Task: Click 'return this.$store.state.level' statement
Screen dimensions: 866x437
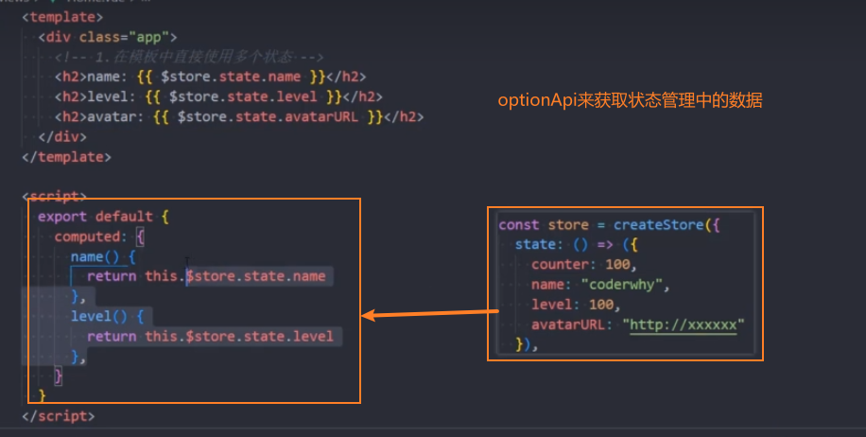Action: (211, 337)
